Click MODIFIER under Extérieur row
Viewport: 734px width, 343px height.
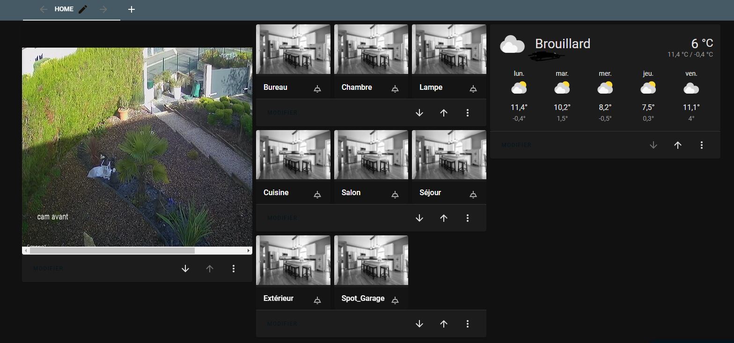(x=282, y=324)
